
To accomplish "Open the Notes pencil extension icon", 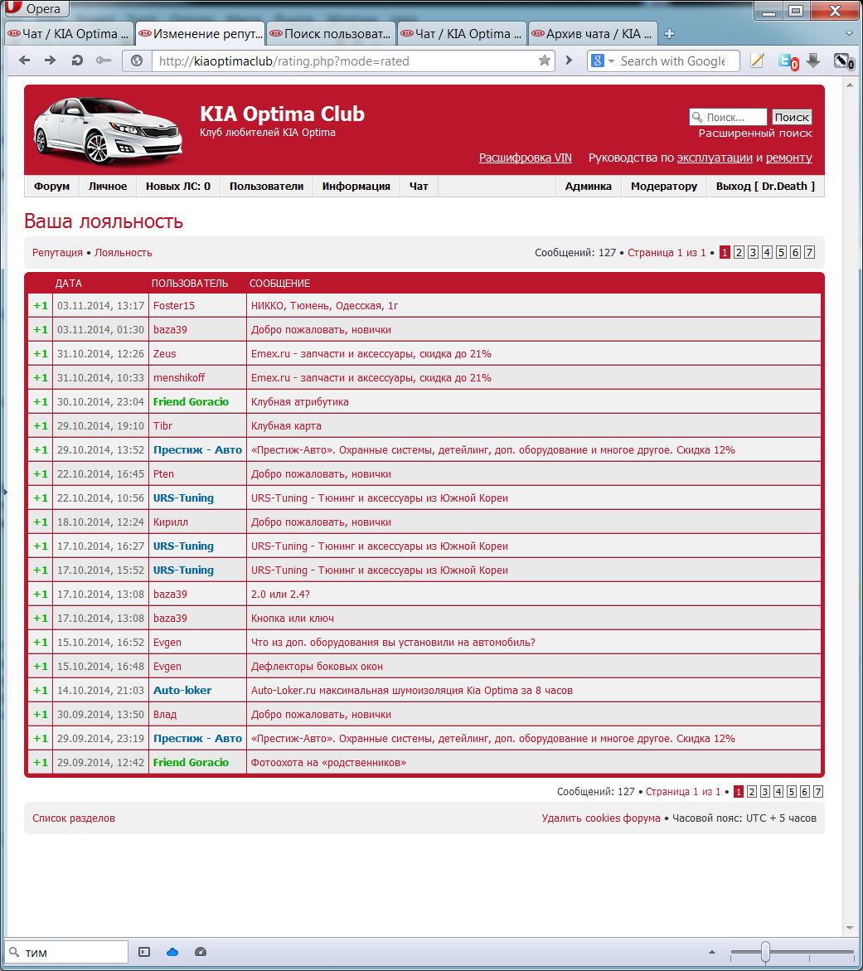I will coord(757,61).
